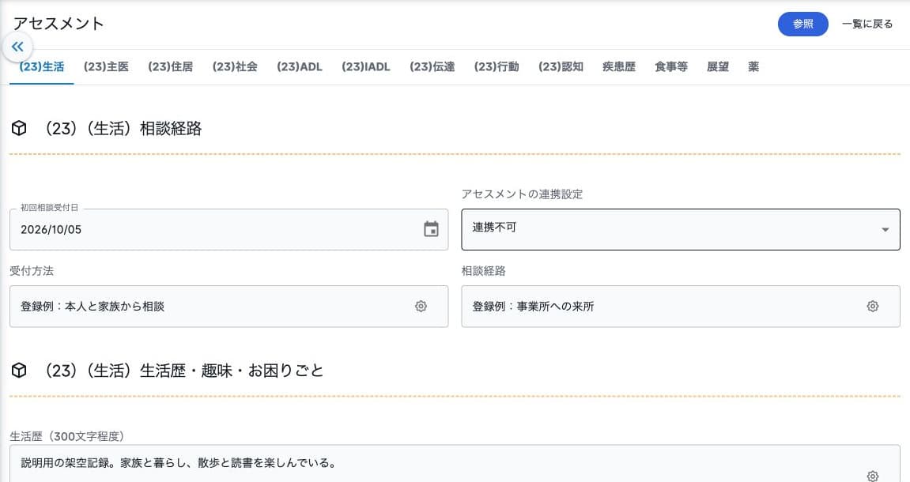Go to 疾患歴 tab
The image size is (910, 482).
[x=619, y=66]
